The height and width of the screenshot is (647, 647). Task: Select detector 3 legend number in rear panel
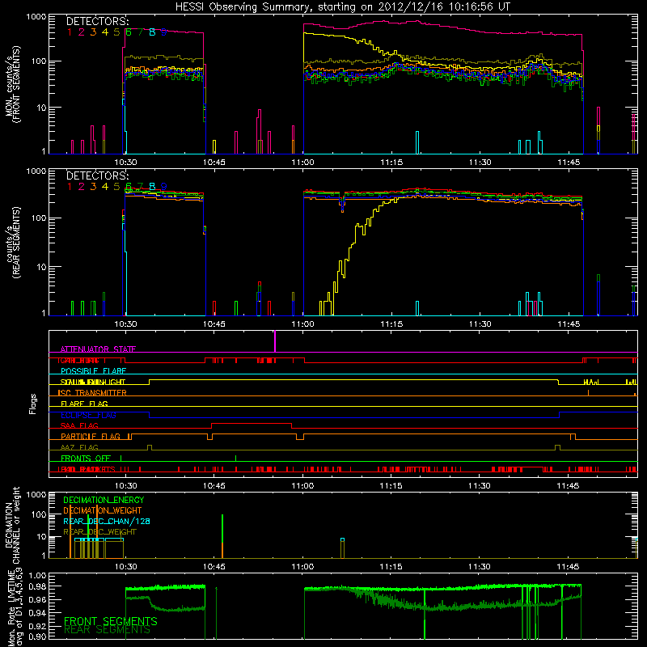tap(93, 187)
